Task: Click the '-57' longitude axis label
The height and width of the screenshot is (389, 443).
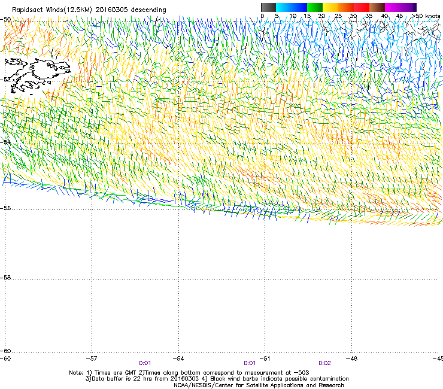Action: (x=91, y=358)
